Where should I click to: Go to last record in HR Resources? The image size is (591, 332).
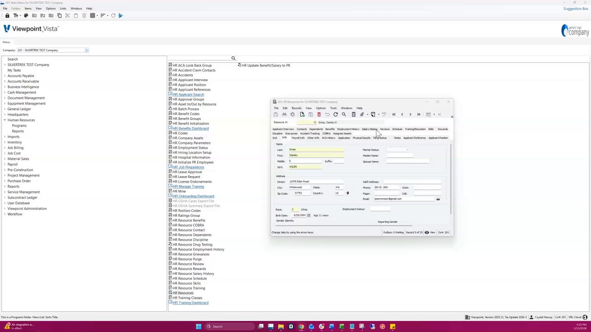click(x=418, y=114)
